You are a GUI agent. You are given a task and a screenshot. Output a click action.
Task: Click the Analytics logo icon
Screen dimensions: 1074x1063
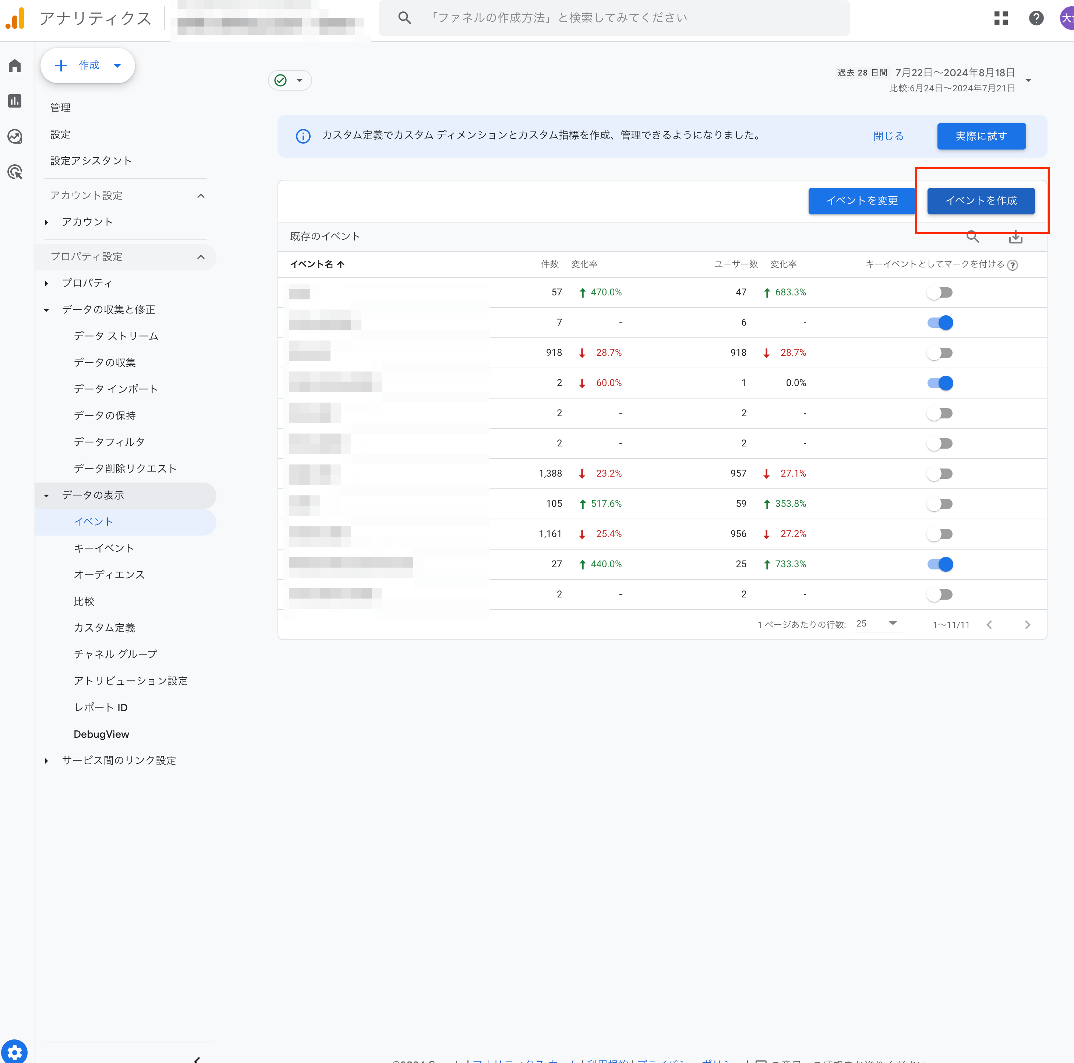[x=15, y=18]
